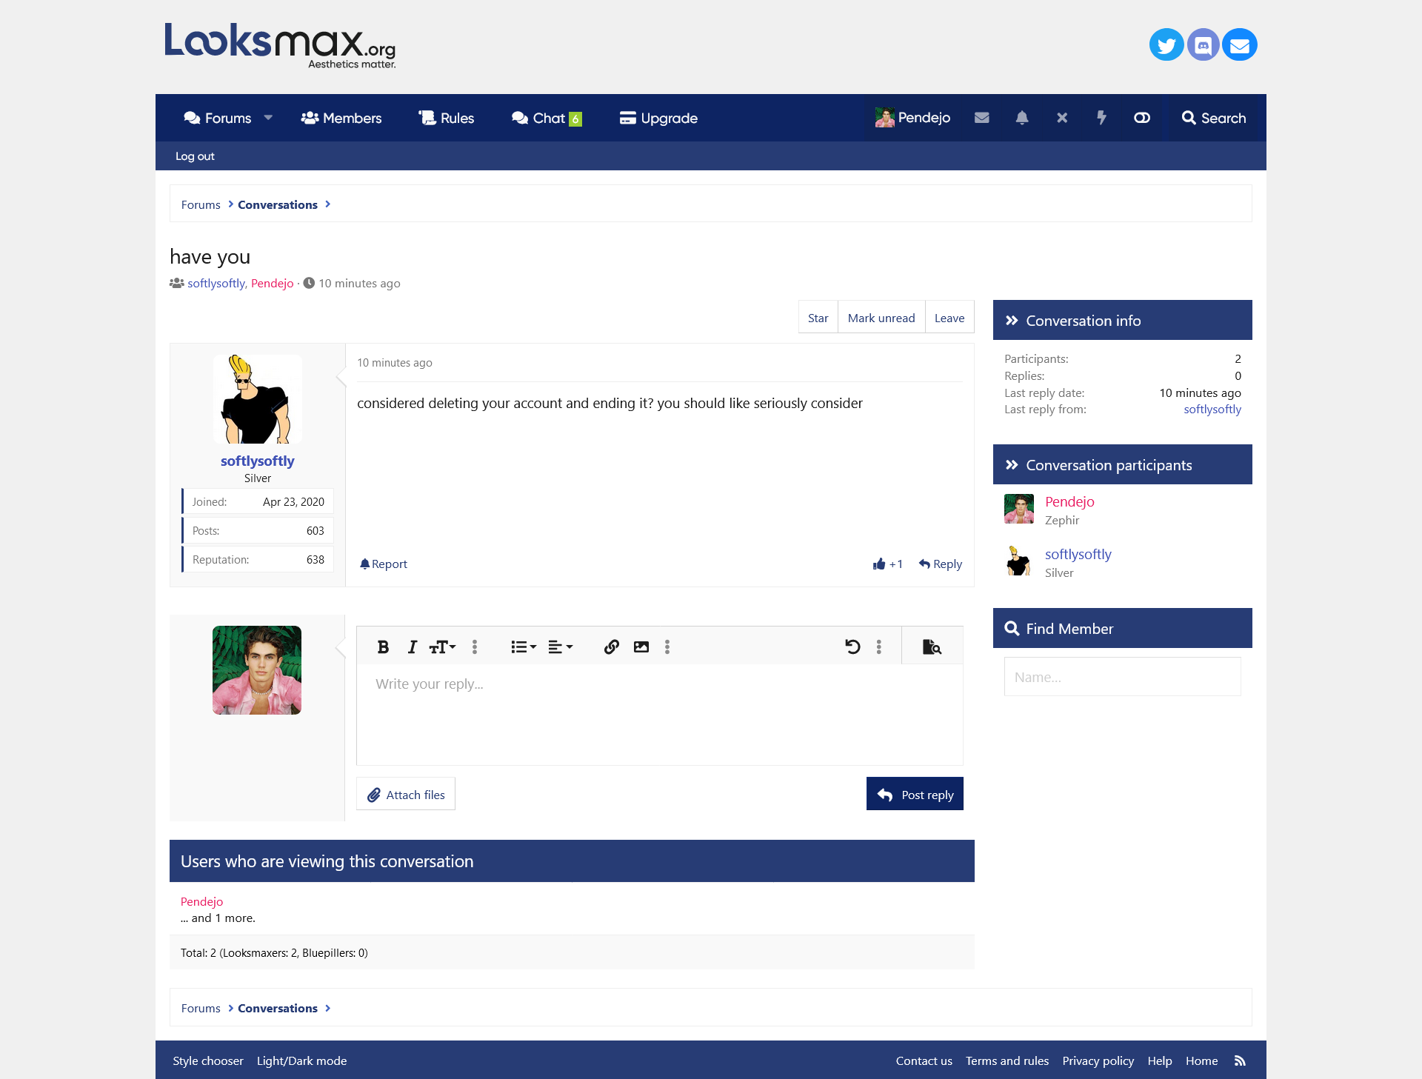The height and width of the screenshot is (1079, 1422).
Task: Open the alerts bell icon in navbar
Action: click(x=1022, y=118)
